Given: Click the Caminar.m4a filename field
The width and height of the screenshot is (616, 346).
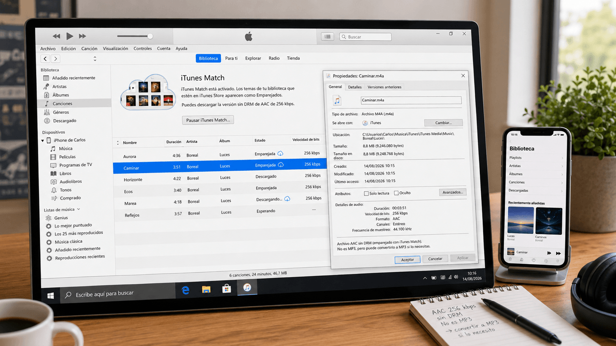Looking at the screenshot, I should [411, 100].
